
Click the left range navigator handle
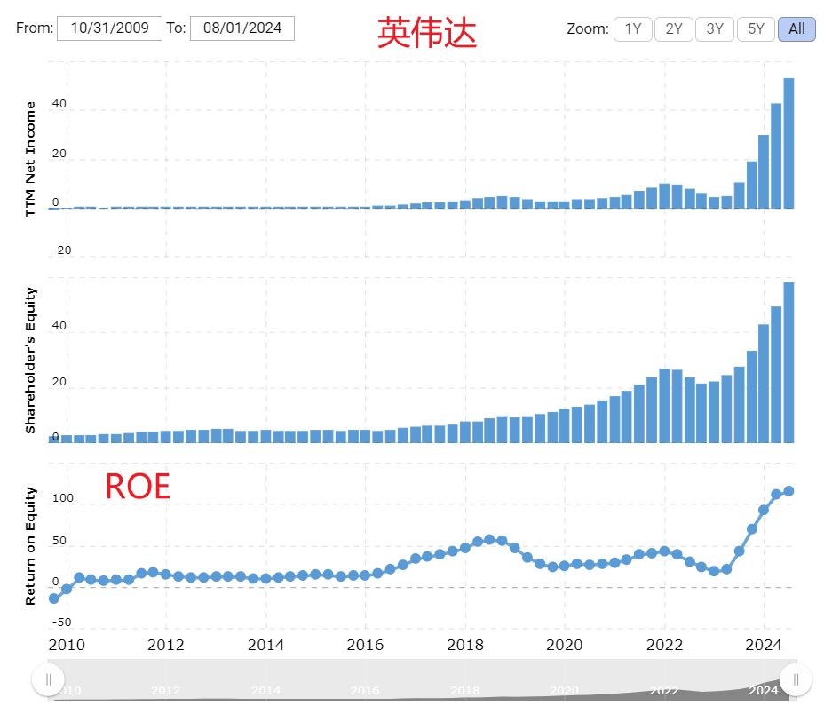(x=48, y=680)
